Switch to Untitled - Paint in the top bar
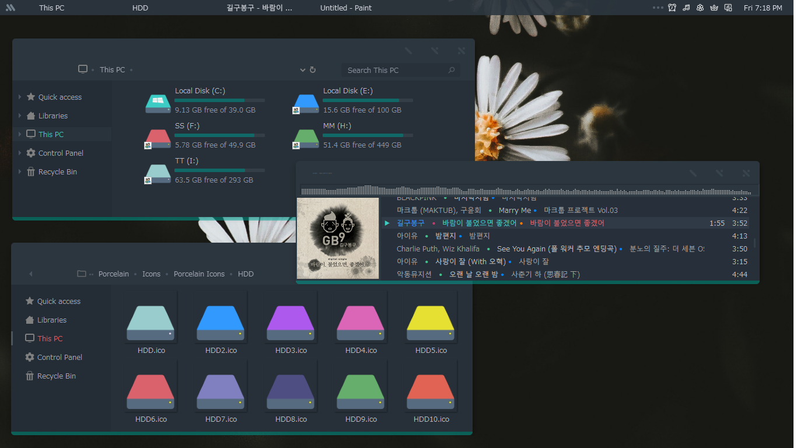This screenshot has height=448, width=797. tap(345, 8)
